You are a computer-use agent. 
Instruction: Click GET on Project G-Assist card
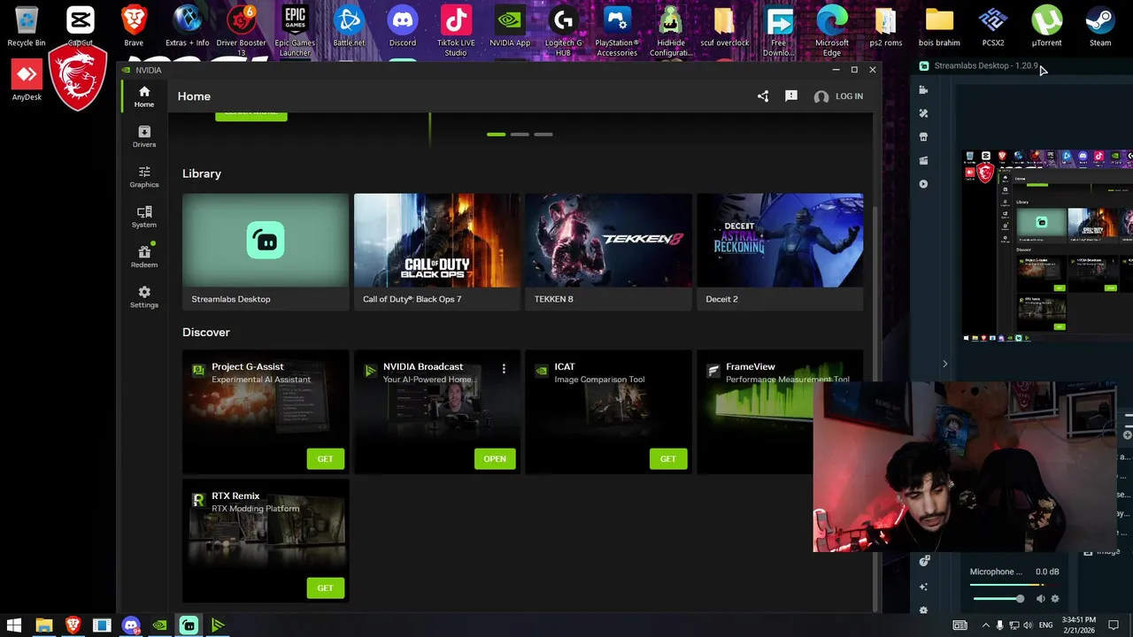pyautogui.click(x=325, y=458)
